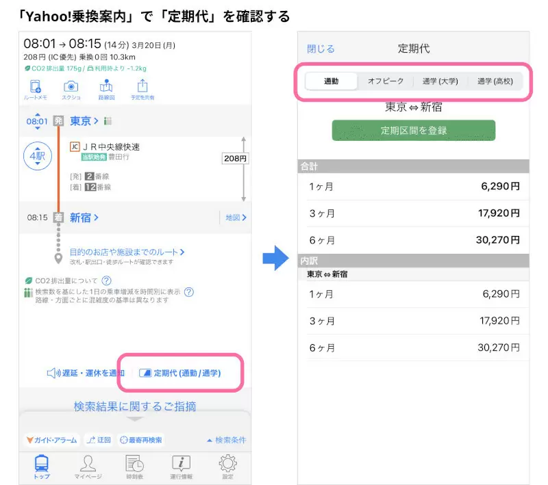Open 検索結果に関するご指摘 feedback link

[135, 406]
